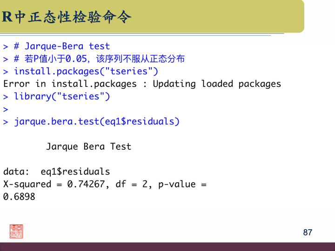Image resolution: width=335 pixels, height=251 pixels.
Task: Click the "df = 2" text in output
Action: pos(134,184)
